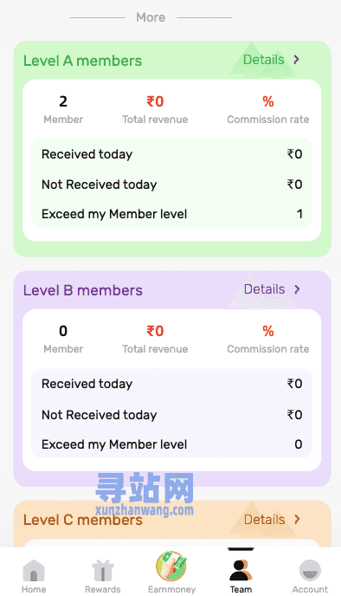341x596 pixels.
Task: Tap Level A member count 2
Action: [63, 101]
